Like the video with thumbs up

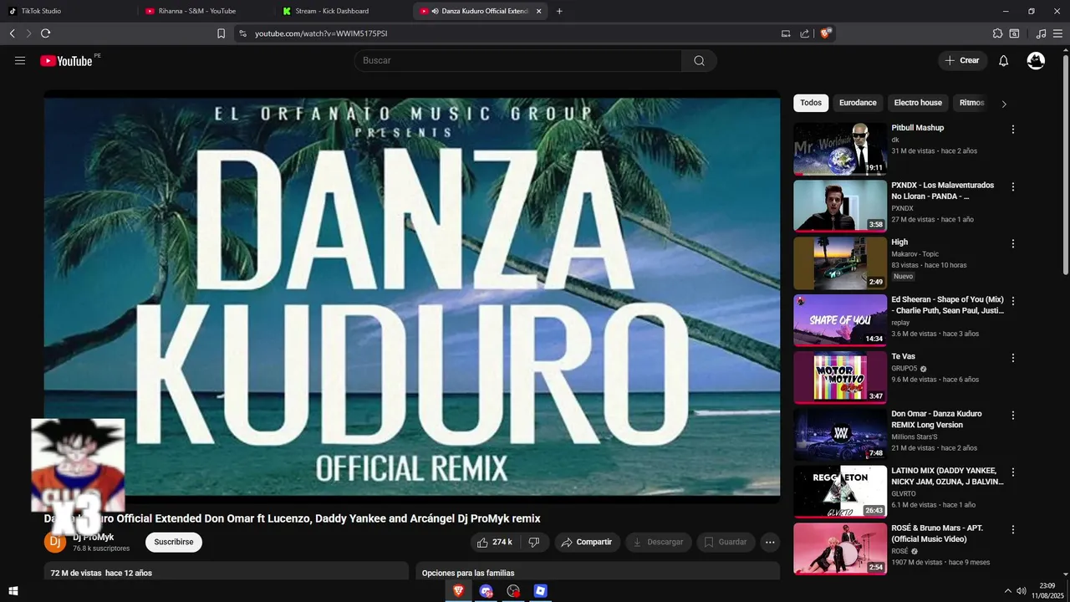point(494,542)
